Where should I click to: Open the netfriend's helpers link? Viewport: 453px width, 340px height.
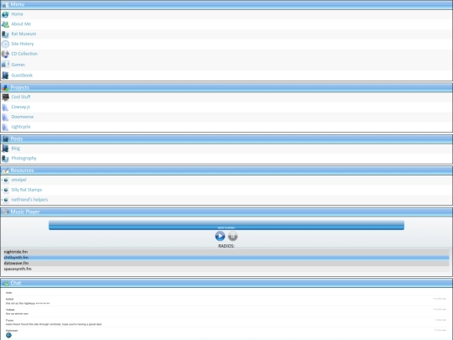29,200
